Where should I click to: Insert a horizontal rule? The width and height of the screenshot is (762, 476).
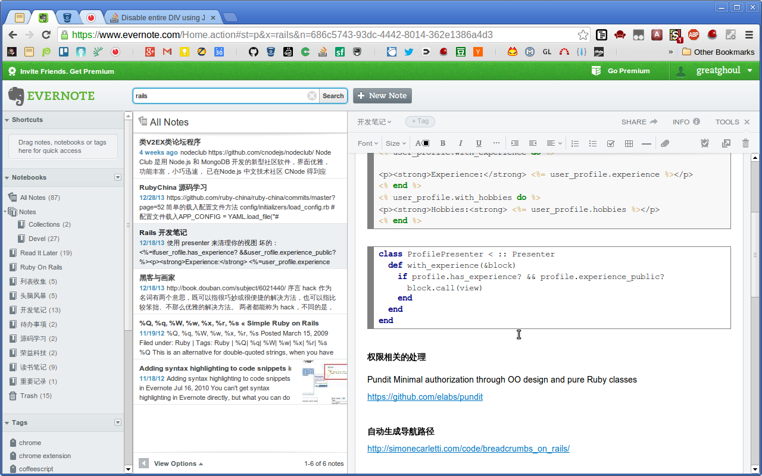point(647,143)
